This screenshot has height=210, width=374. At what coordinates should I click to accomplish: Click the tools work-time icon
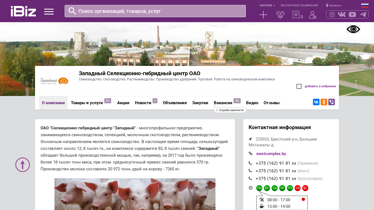(x=262, y=200)
